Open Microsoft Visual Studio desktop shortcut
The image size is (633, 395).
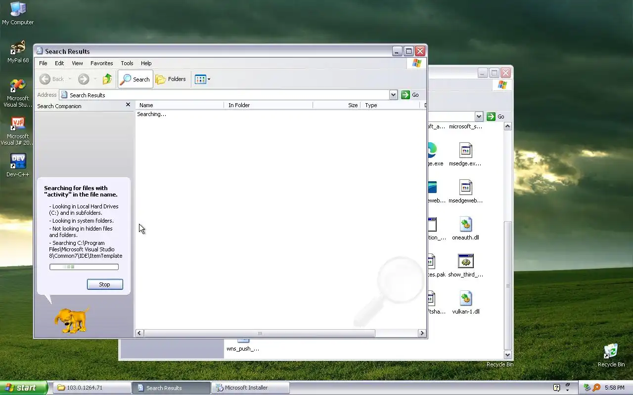(18, 93)
